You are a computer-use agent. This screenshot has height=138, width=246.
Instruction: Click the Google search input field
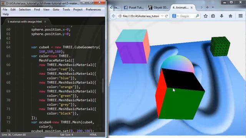187,16
